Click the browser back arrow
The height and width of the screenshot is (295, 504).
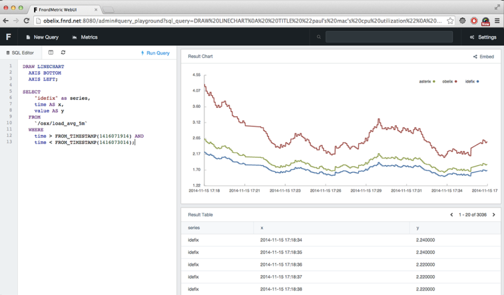[6, 21]
